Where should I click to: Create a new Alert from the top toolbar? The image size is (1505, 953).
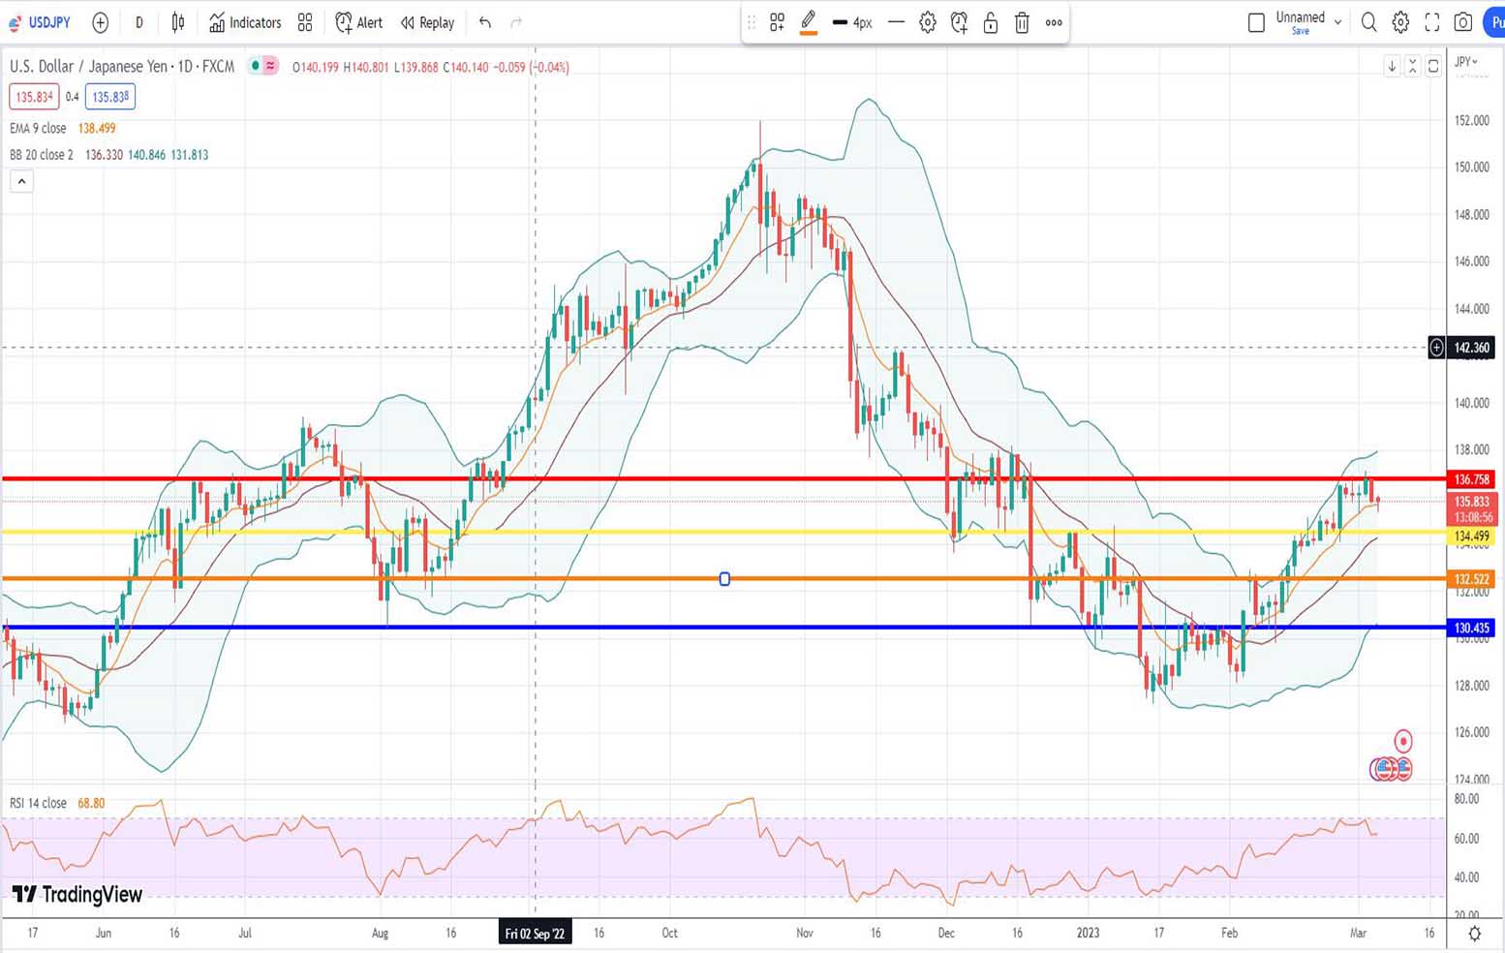[358, 22]
